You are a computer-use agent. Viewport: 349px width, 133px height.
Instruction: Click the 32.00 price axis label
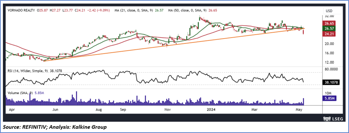[329, 16]
